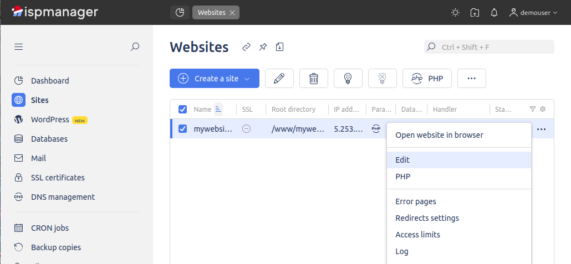Viewport: 571px width, 264px height.
Task: Open table settings gear icon
Action: (543, 109)
